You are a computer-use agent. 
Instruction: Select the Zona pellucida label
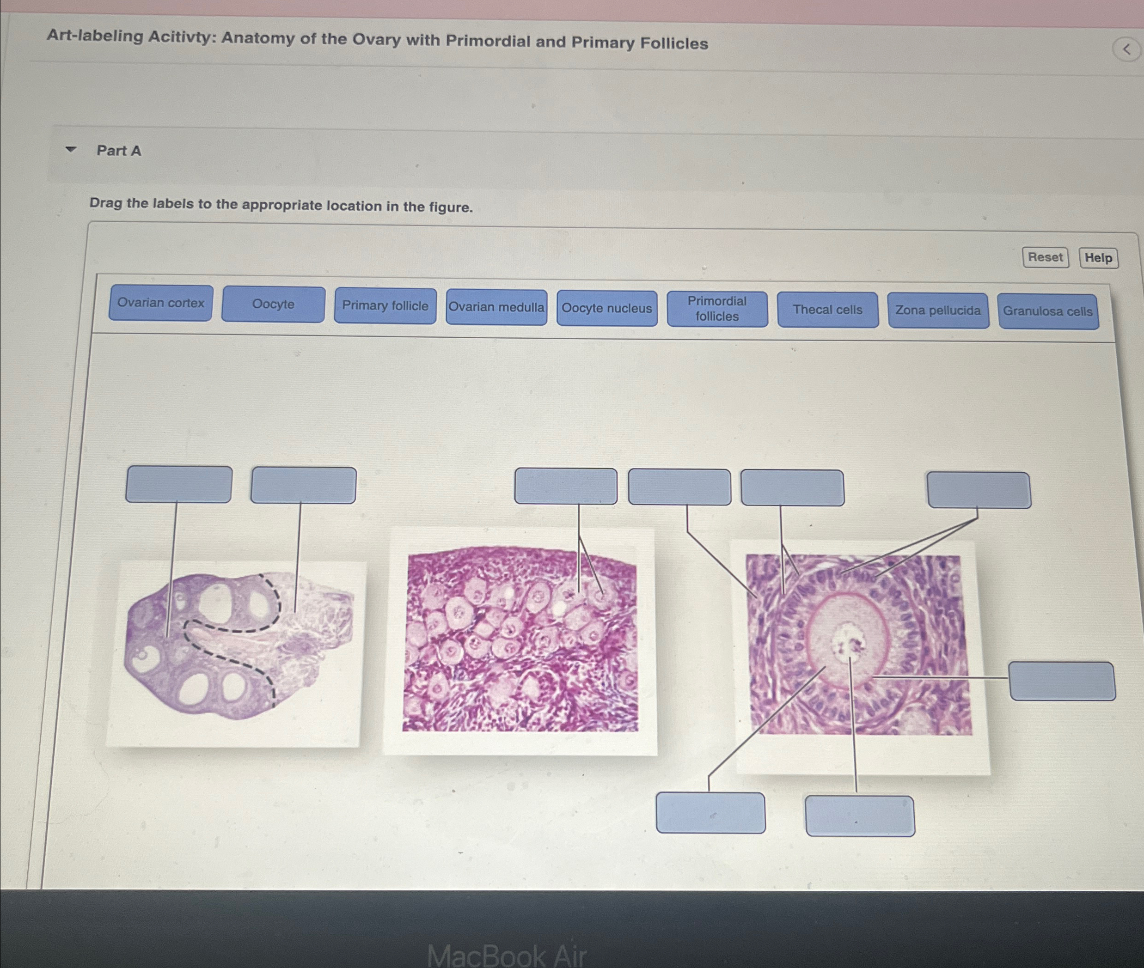tap(938, 310)
